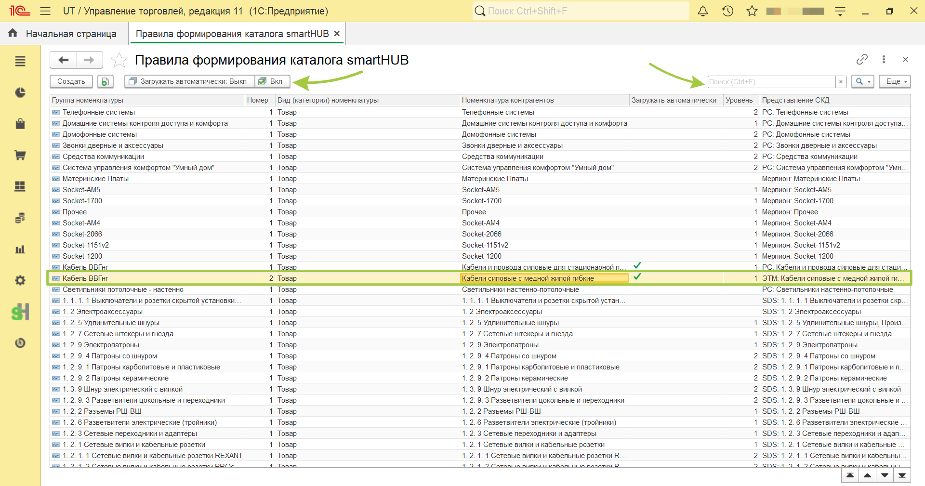Open the gear settings sidebar section
The height and width of the screenshot is (486, 925).
(x=20, y=280)
